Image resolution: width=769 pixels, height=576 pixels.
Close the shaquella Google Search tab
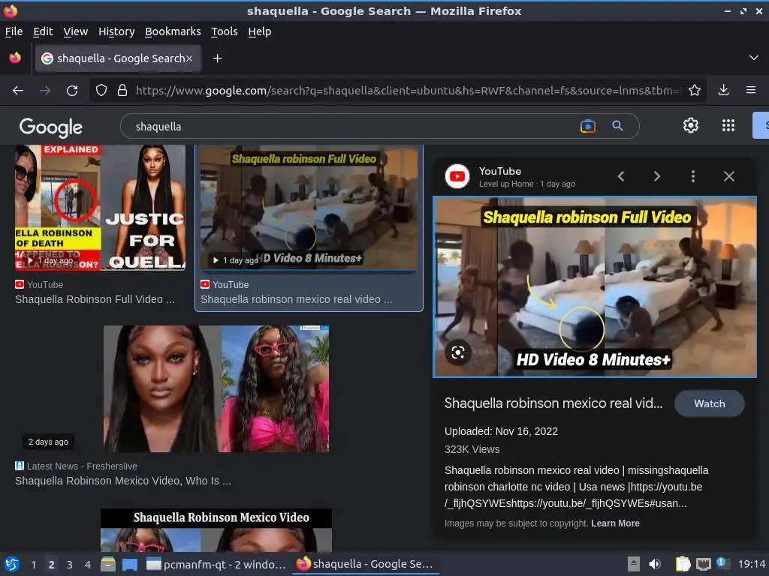click(x=189, y=58)
